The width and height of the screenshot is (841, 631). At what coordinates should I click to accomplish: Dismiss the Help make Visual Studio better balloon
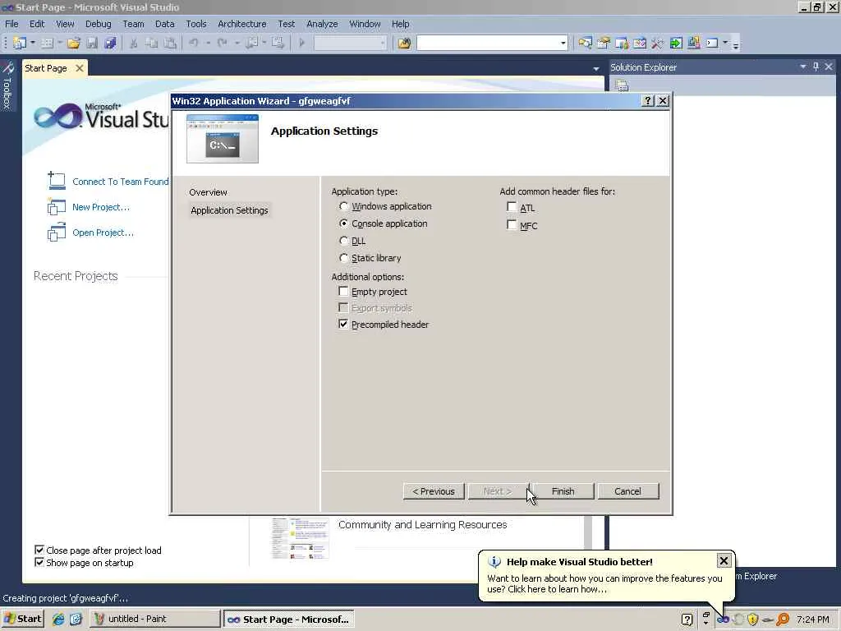pyautogui.click(x=724, y=560)
